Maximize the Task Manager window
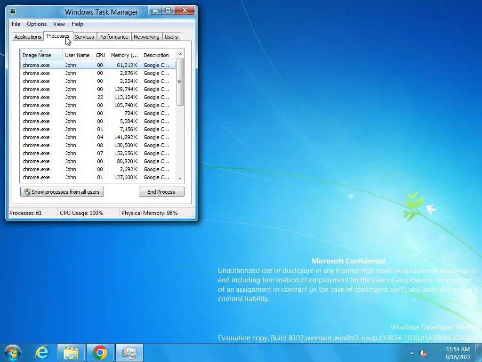Viewport: 482px width, 362px height. coord(168,10)
